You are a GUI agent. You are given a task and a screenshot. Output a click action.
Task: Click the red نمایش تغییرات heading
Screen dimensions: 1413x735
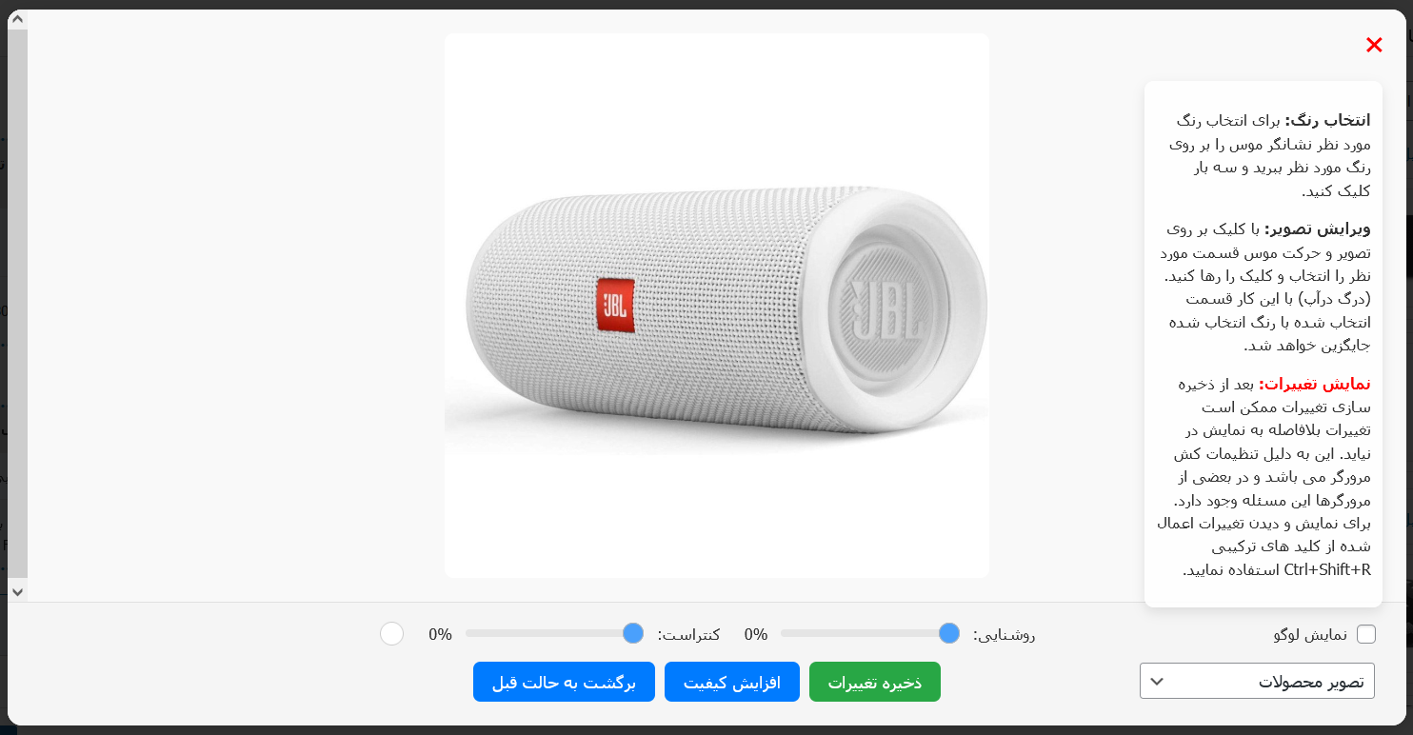point(1315,384)
